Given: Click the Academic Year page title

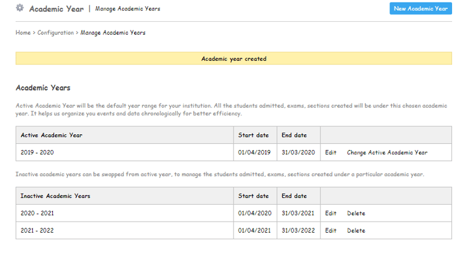Looking at the screenshot, I should (56, 9).
